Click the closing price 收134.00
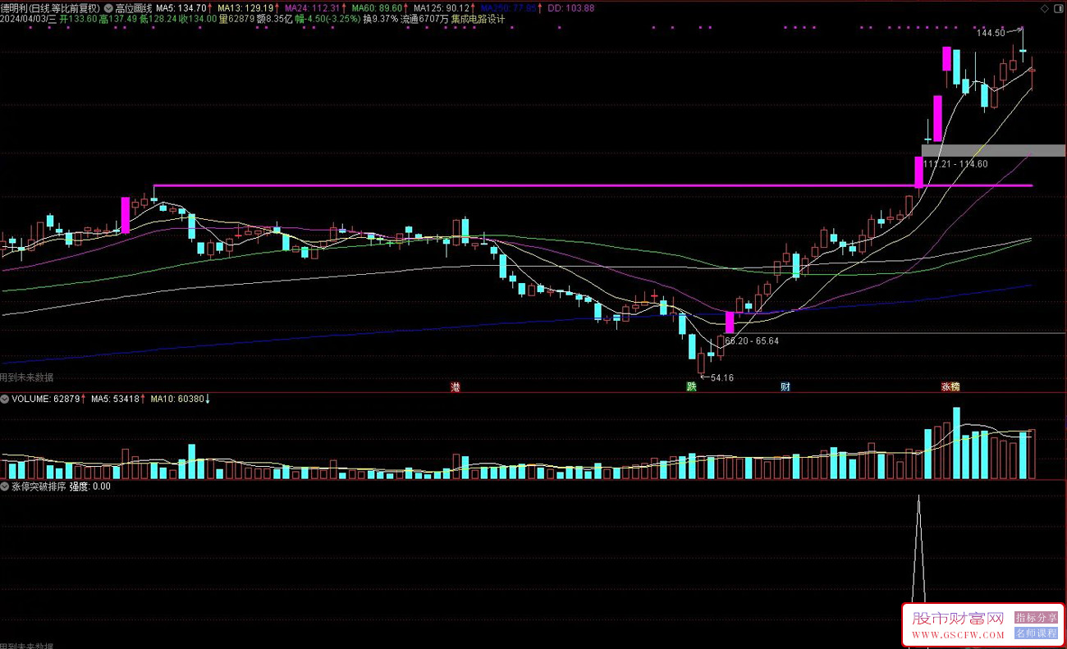The image size is (1067, 649). pos(198,19)
